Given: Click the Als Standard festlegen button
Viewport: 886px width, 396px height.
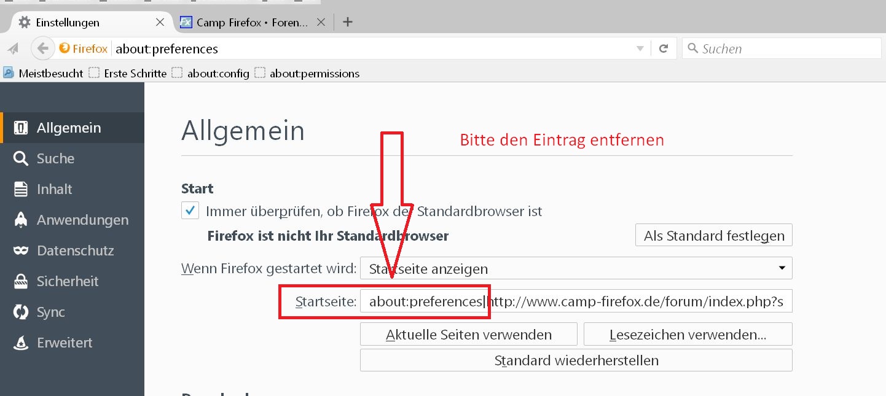Looking at the screenshot, I should [714, 236].
